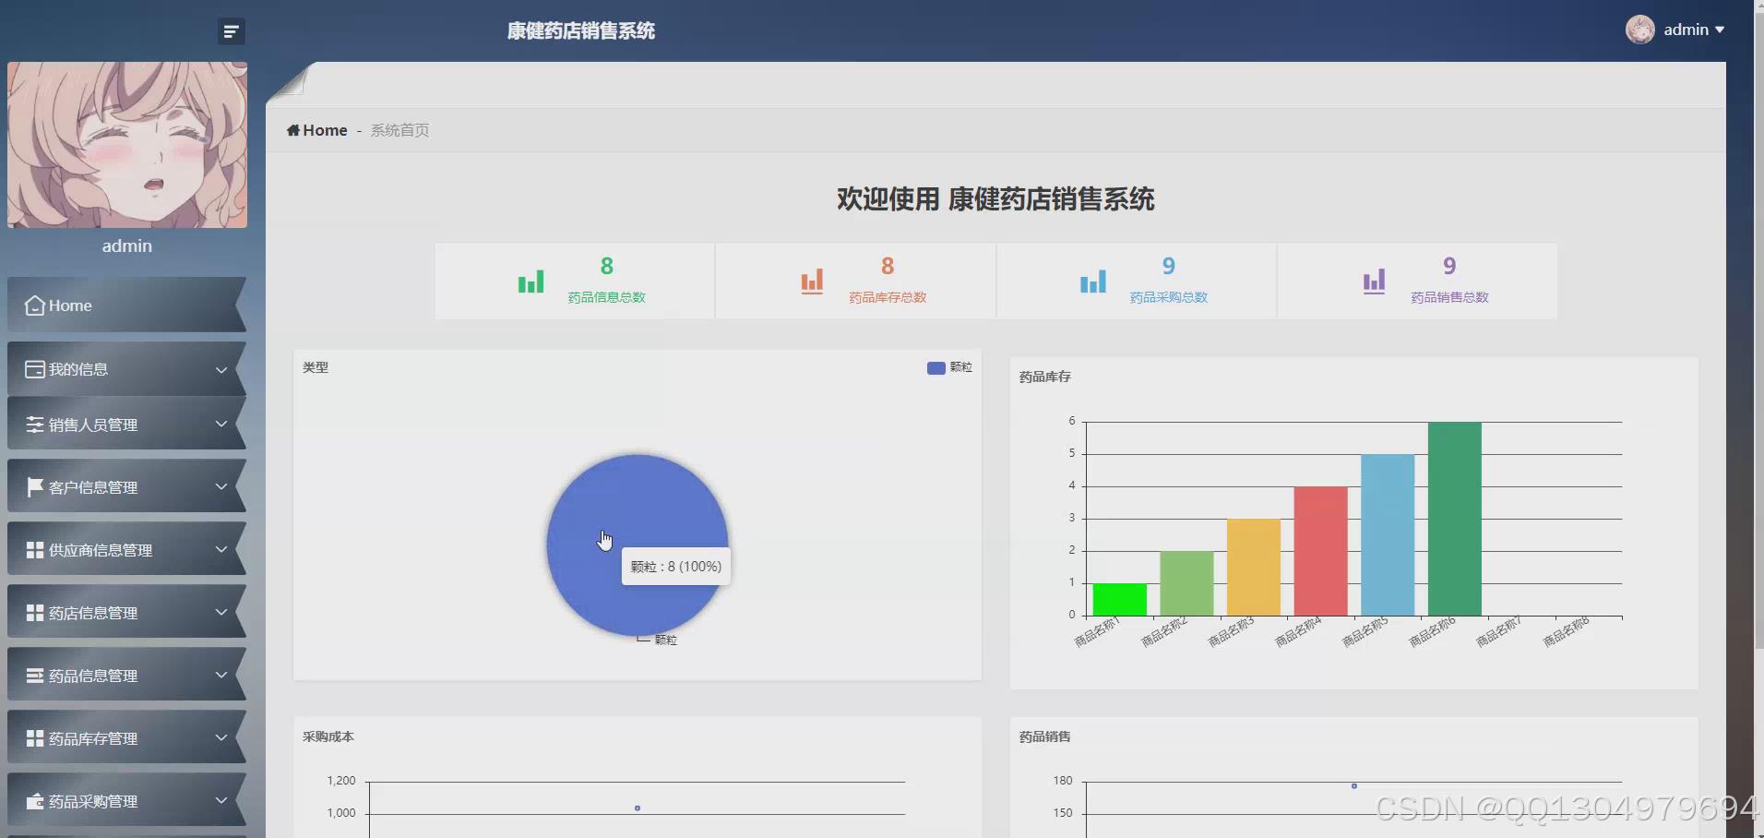The width and height of the screenshot is (1764, 838).
Task: Open the admin account dropdown
Action: point(1693,29)
